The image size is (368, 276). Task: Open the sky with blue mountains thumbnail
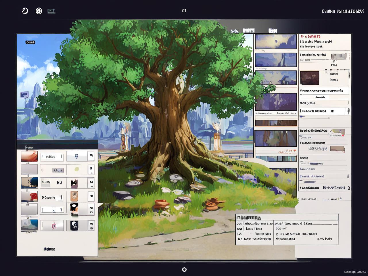276,78
